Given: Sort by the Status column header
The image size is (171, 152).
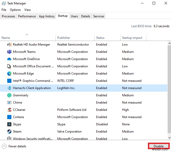Looking at the screenshot, I should (x=107, y=37).
